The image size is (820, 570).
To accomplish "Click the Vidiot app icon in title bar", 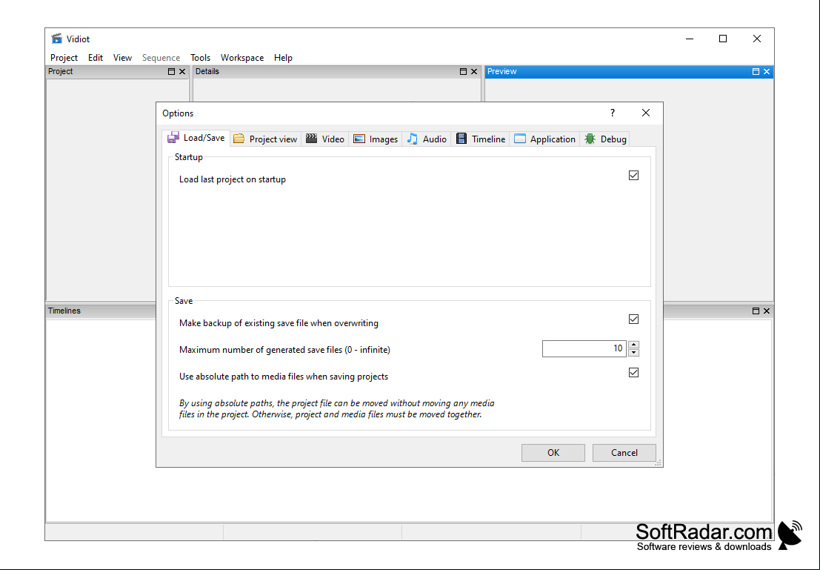I will (x=56, y=39).
